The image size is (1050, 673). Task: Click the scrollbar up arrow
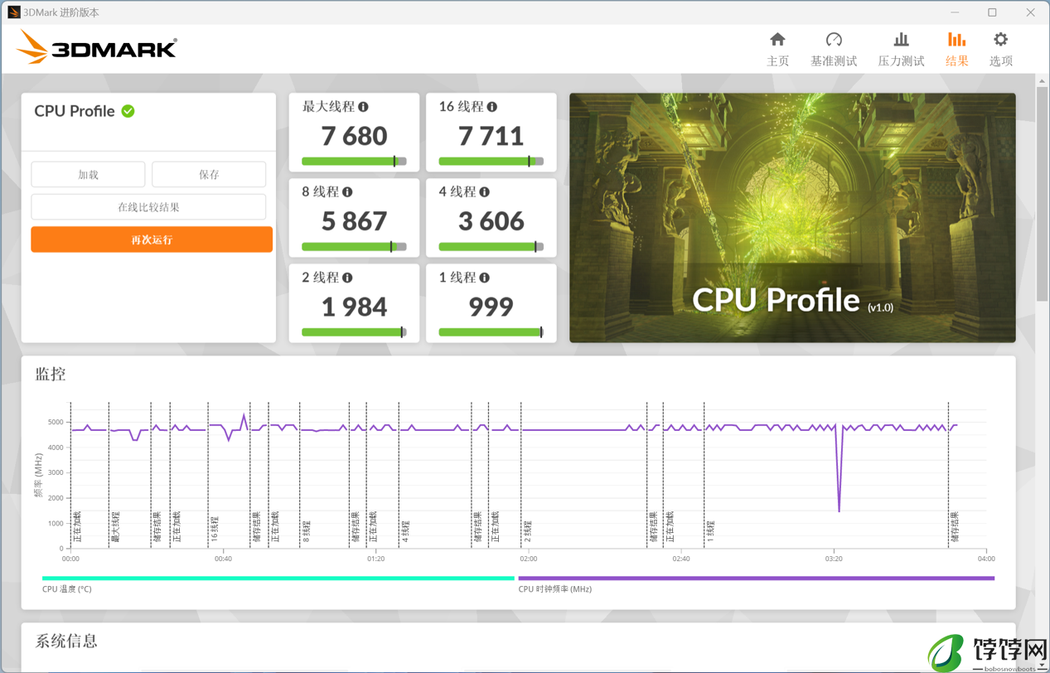(x=1042, y=80)
